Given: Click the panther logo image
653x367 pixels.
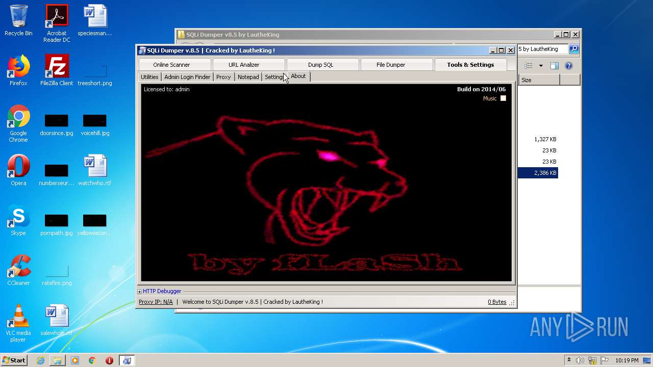Looking at the screenshot, I should (x=326, y=182).
